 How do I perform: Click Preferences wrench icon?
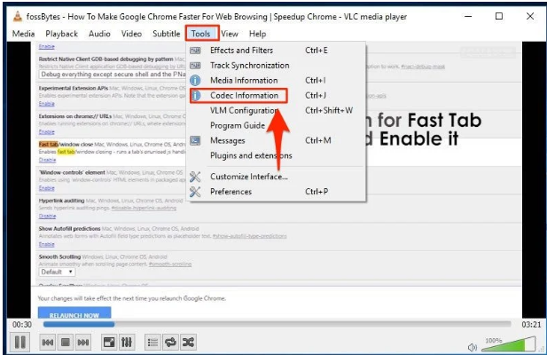[195, 192]
